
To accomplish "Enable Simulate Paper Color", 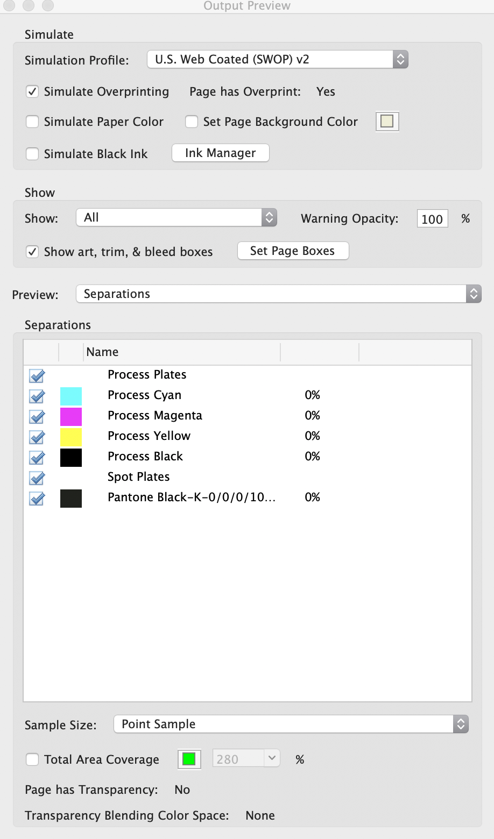I will (x=32, y=122).
